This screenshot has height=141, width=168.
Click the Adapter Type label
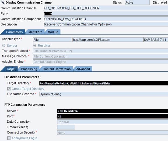[x=11, y=39]
